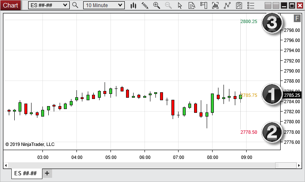Viewport: 305px width, 182px height.
Task: Select the ES ##-## chart tab
Action: 26,173
